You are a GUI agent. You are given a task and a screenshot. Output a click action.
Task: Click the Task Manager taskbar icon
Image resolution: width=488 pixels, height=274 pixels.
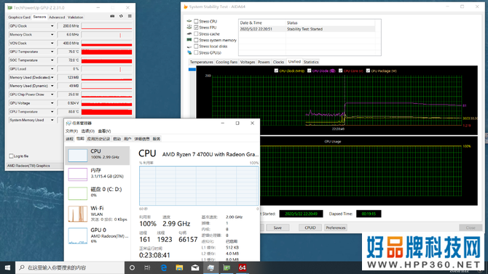point(210,267)
